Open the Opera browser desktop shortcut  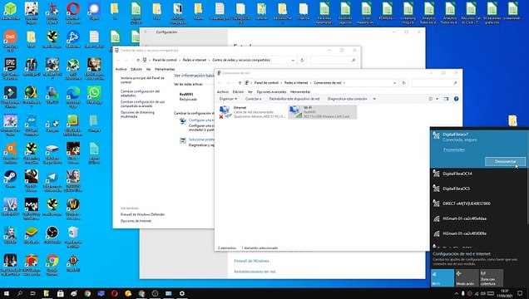coord(73,12)
